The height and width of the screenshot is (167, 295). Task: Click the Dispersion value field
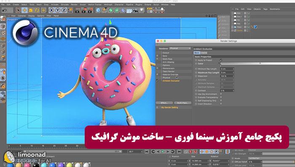(227, 76)
